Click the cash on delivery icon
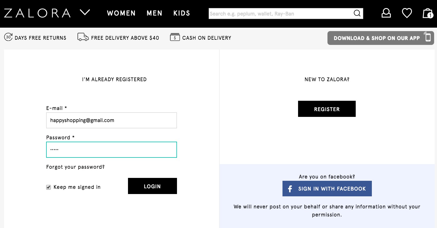Viewport: 437px width, 228px height. pyautogui.click(x=175, y=37)
